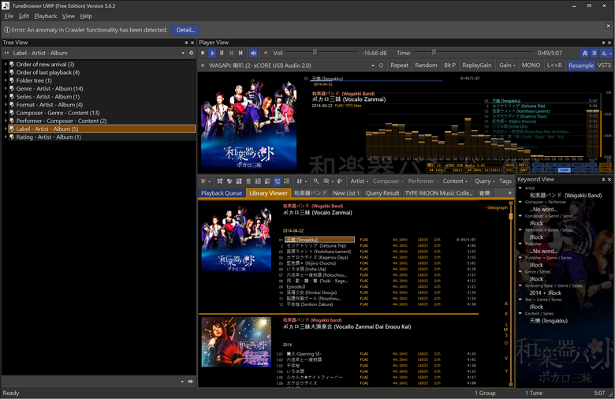This screenshot has height=399, width=615.
Task: Switch to the Query Result tab
Action: click(x=382, y=193)
